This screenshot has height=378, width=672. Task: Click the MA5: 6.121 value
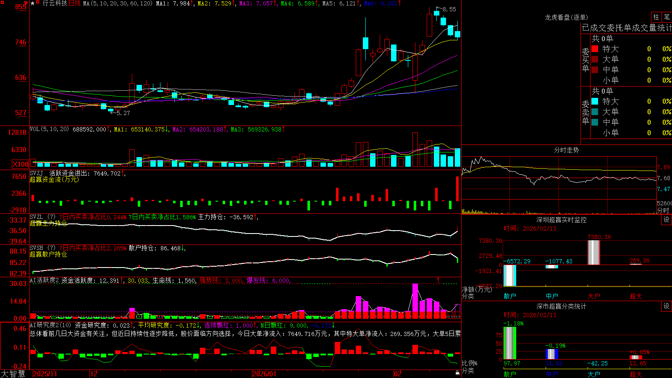click(x=341, y=3)
